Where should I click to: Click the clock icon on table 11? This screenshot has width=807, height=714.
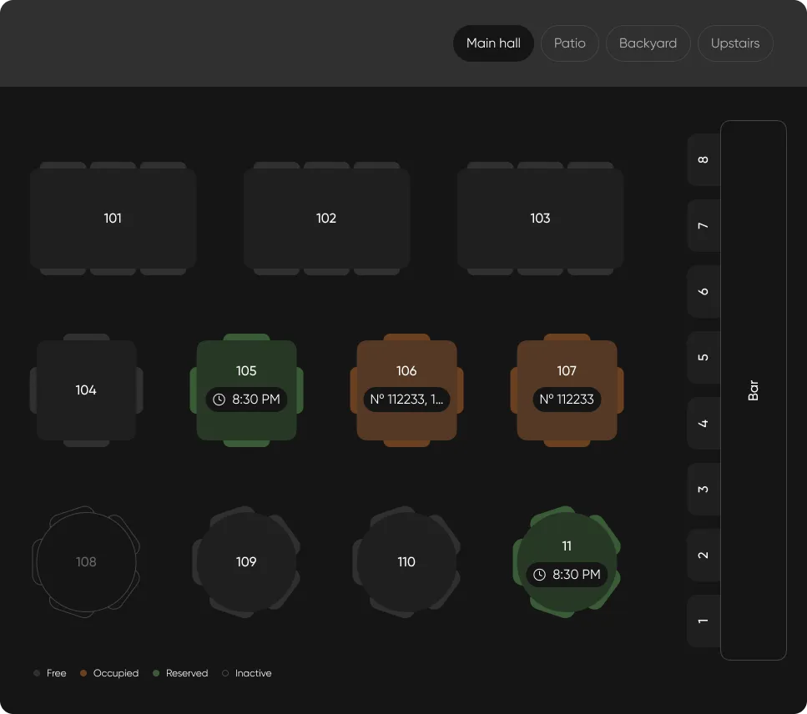point(539,575)
